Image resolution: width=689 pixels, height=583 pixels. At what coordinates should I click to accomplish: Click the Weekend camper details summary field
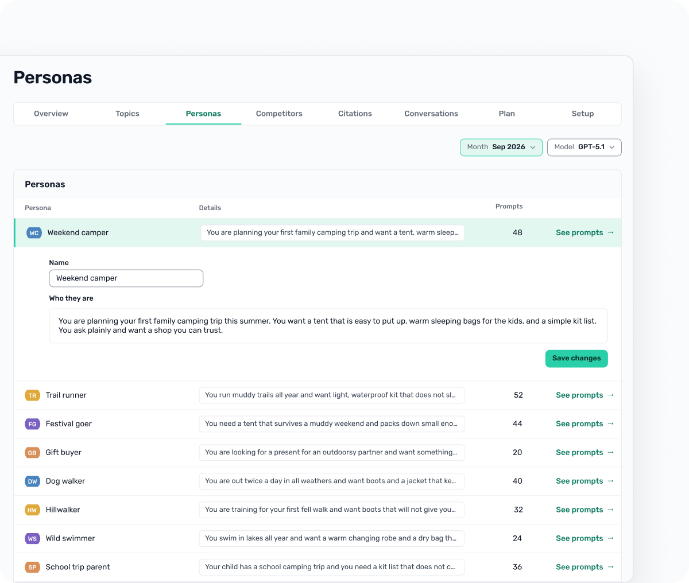(332, 233)
